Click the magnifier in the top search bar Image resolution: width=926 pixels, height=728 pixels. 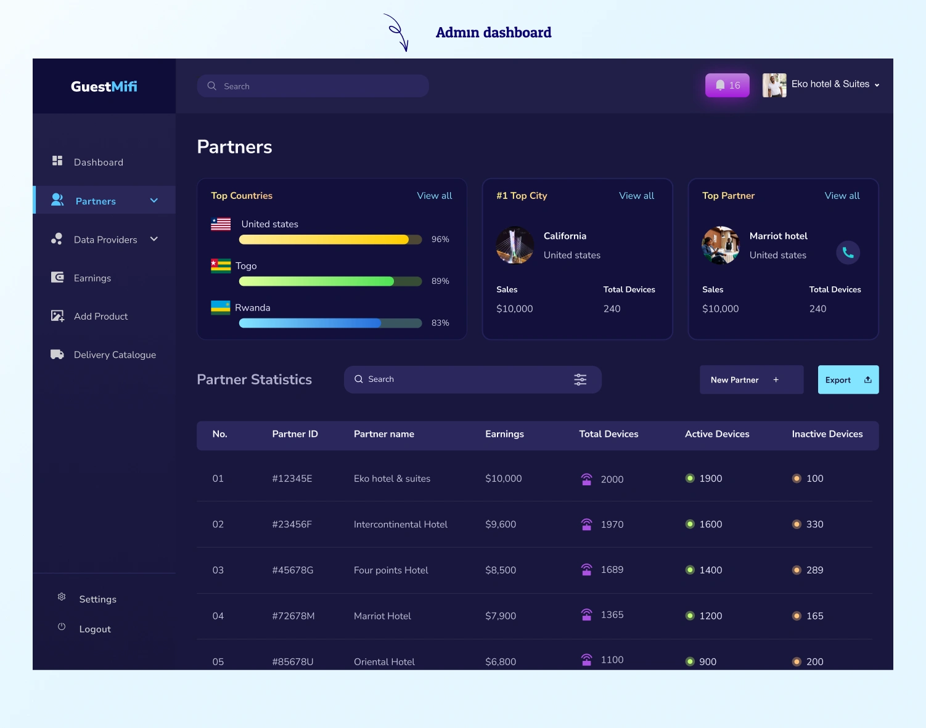(211, 86)
